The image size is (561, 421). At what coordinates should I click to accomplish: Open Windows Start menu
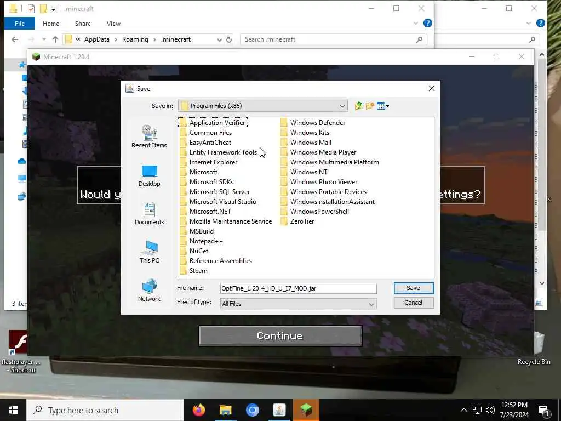tap(13, 410)
